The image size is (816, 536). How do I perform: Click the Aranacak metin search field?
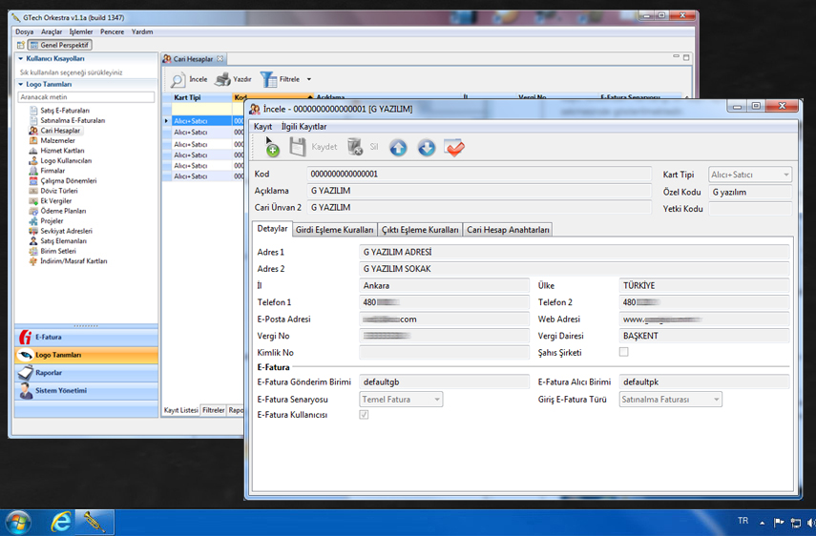click(86, 97)
